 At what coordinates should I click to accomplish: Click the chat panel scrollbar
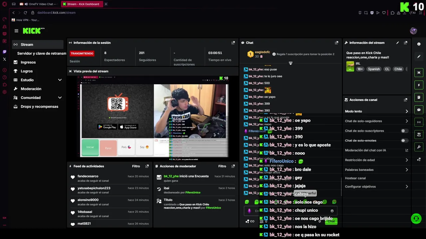point(341,187)
